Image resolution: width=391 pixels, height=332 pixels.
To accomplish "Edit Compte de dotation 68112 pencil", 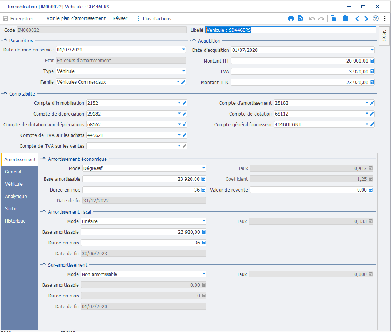I will tap(372, 114).
